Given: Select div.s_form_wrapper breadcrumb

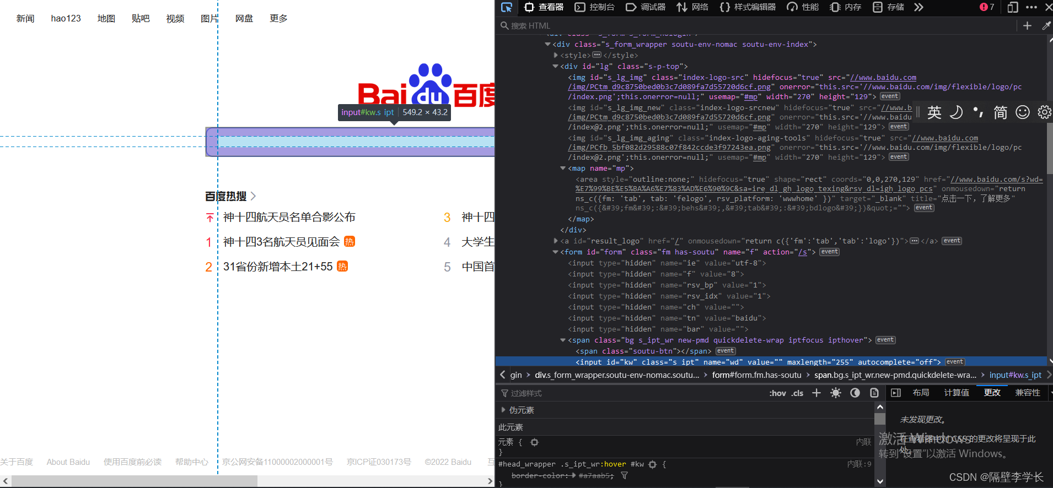Looking at the screenshot, I should [617, 375].
